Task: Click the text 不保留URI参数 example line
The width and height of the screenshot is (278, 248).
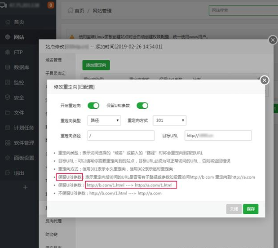Action: pyautogui.click(x=110, y=193)
